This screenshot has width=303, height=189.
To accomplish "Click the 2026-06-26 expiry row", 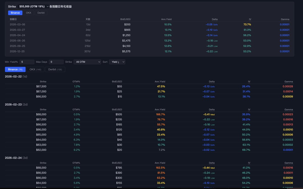I will tap(149, 41).
